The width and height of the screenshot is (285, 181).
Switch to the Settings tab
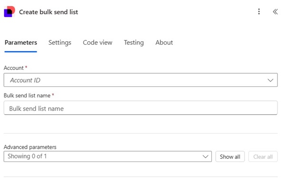[60, 43]
